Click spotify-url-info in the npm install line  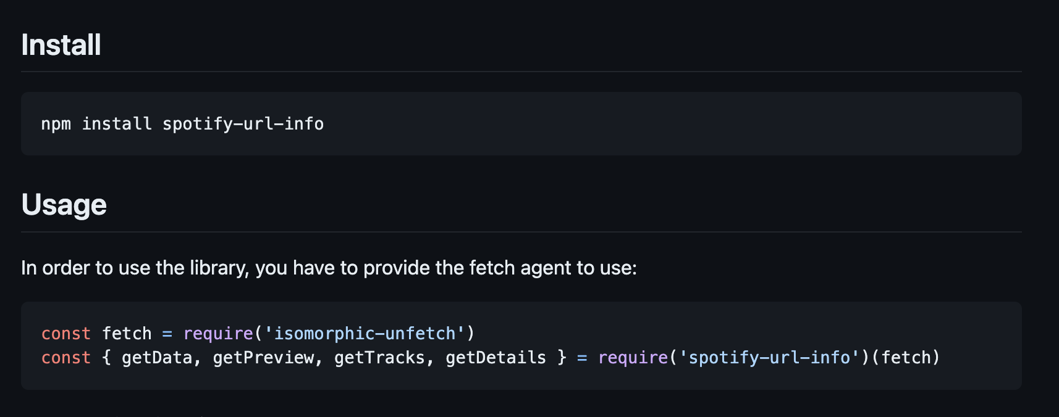[243, 124]
